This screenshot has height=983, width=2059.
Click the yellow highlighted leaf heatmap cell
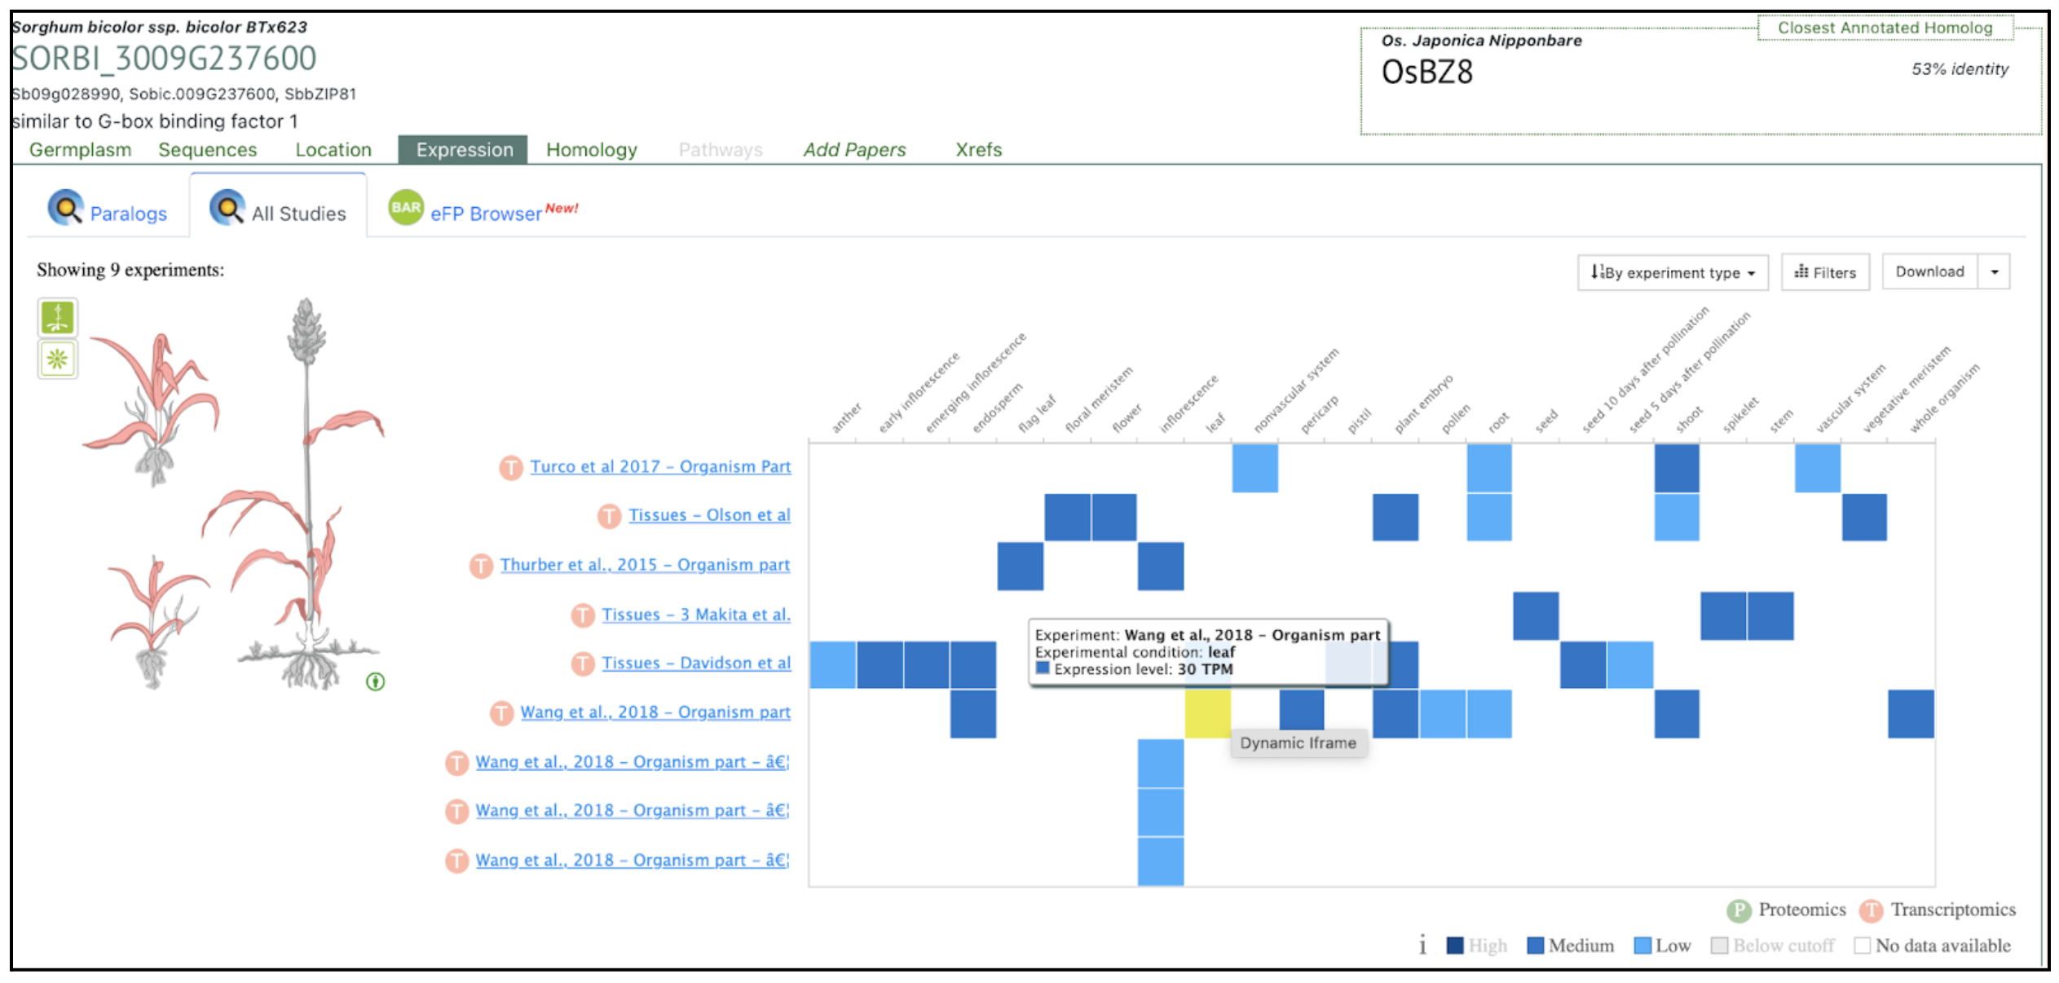coord(1206,713)
